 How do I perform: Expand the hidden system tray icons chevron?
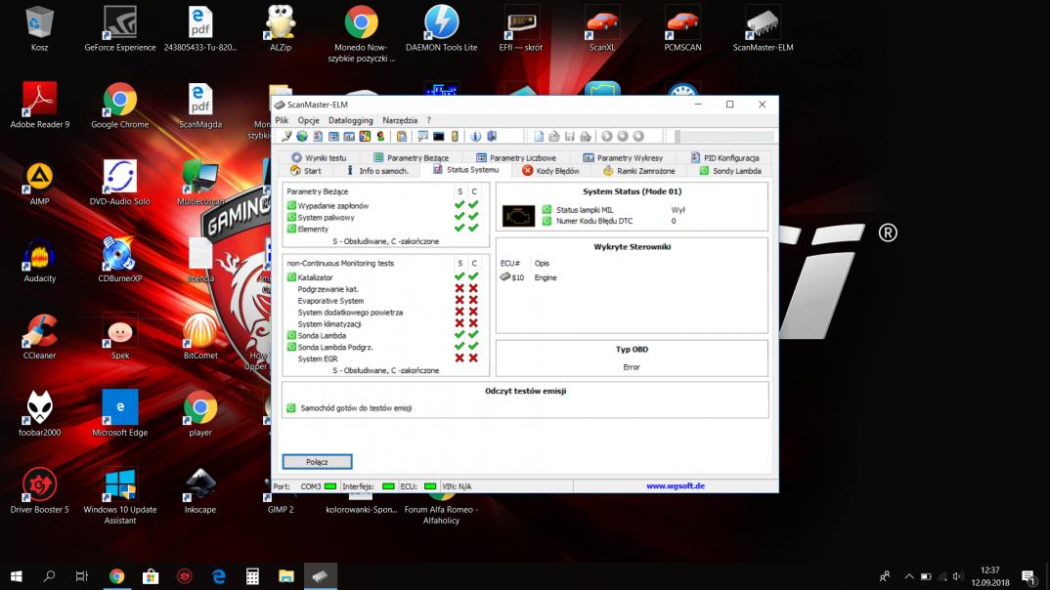point(908,576)
